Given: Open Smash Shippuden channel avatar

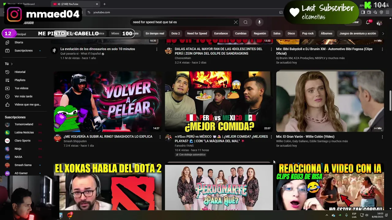Looking at the screenshot, I should click(58, 138).
